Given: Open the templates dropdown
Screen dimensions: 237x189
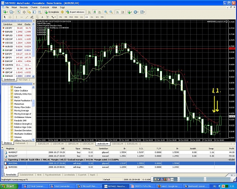Looking at the screenshot, I should 142,12.
